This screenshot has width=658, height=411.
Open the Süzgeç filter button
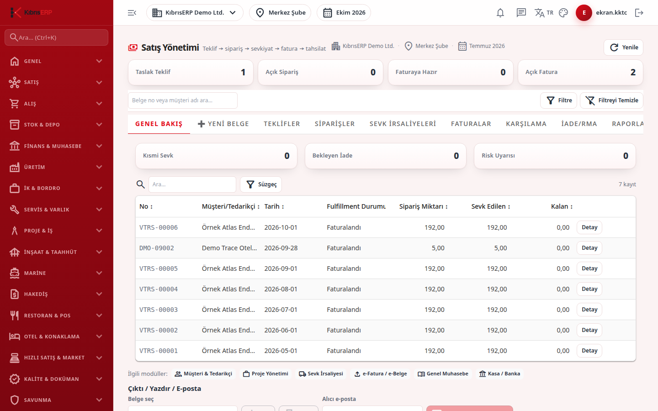[261, 184]
